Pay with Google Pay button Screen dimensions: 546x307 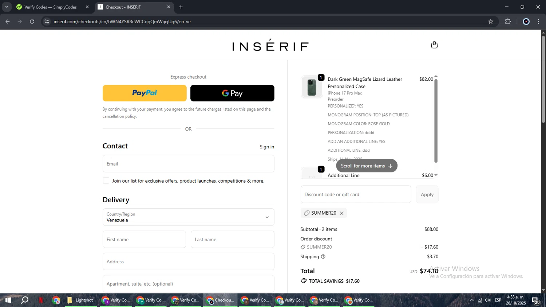(232, 93)
